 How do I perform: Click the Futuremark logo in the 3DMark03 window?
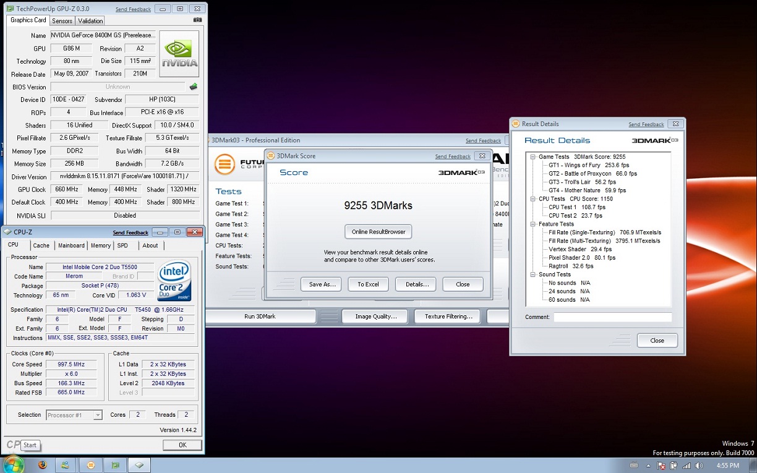pyautogui.click(x=225, y=165)
